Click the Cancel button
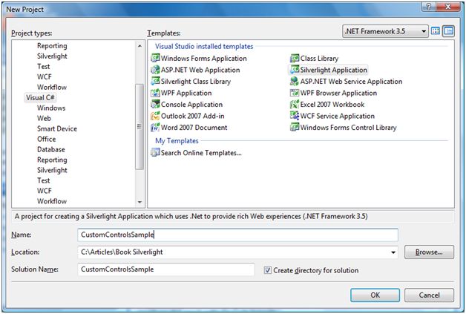Screen dimensions: 466x314 tap(429, 295)
